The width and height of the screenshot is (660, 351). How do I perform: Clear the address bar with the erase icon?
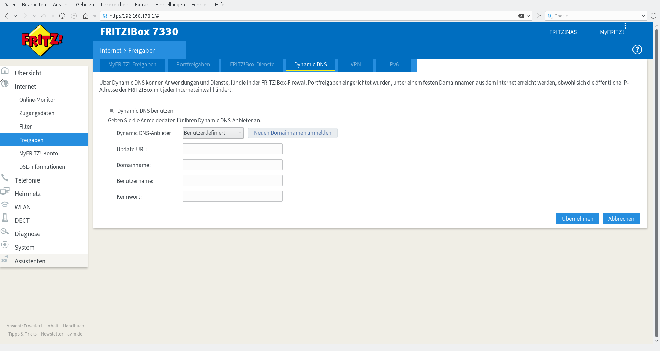(521, 16)
